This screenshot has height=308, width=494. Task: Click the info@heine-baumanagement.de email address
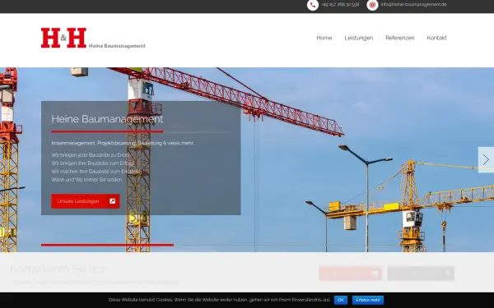pos(413,4)
